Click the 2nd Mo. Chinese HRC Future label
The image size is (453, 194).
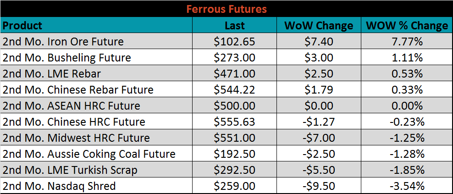click(x=74, y=122)
